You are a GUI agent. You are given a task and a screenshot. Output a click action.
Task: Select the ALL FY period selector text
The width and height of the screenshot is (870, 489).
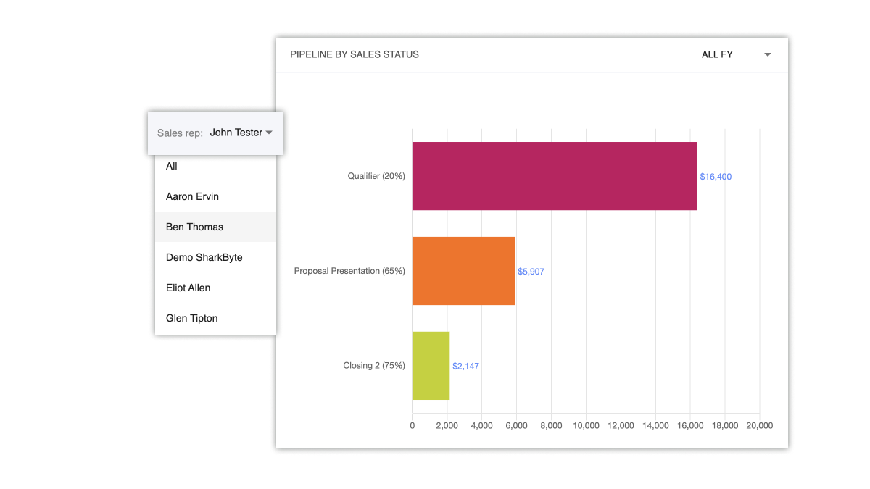pos(717,54)
